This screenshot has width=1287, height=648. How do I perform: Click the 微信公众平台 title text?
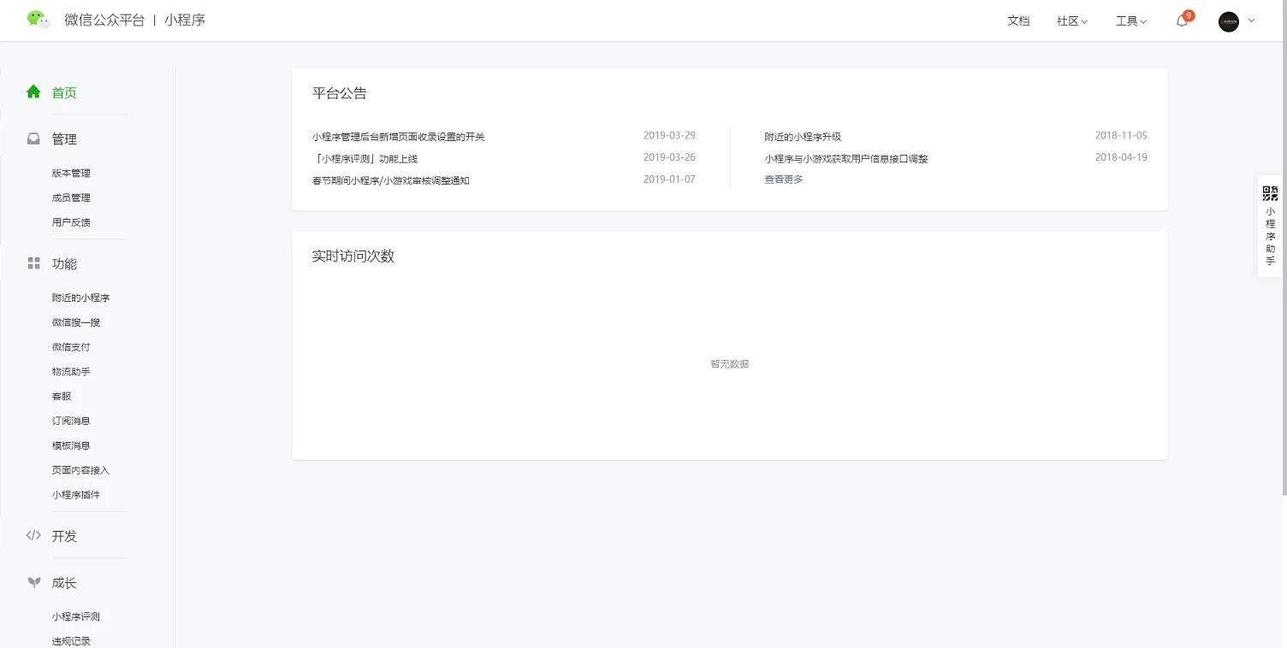[104, 20]
